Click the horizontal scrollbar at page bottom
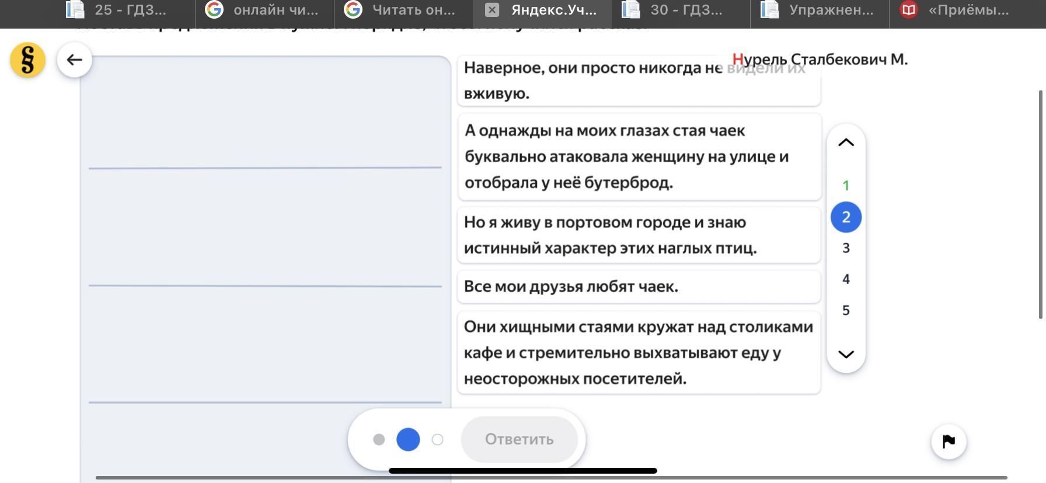 pos(551,478)
